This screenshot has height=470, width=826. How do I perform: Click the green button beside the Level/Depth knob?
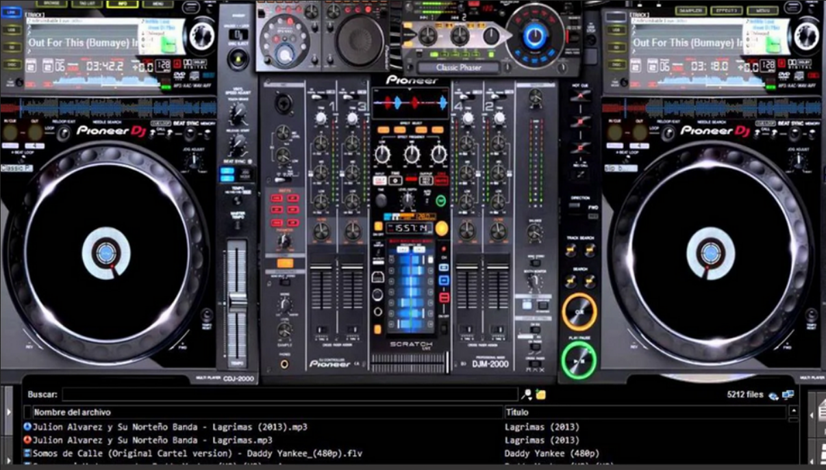coord(440,201)
